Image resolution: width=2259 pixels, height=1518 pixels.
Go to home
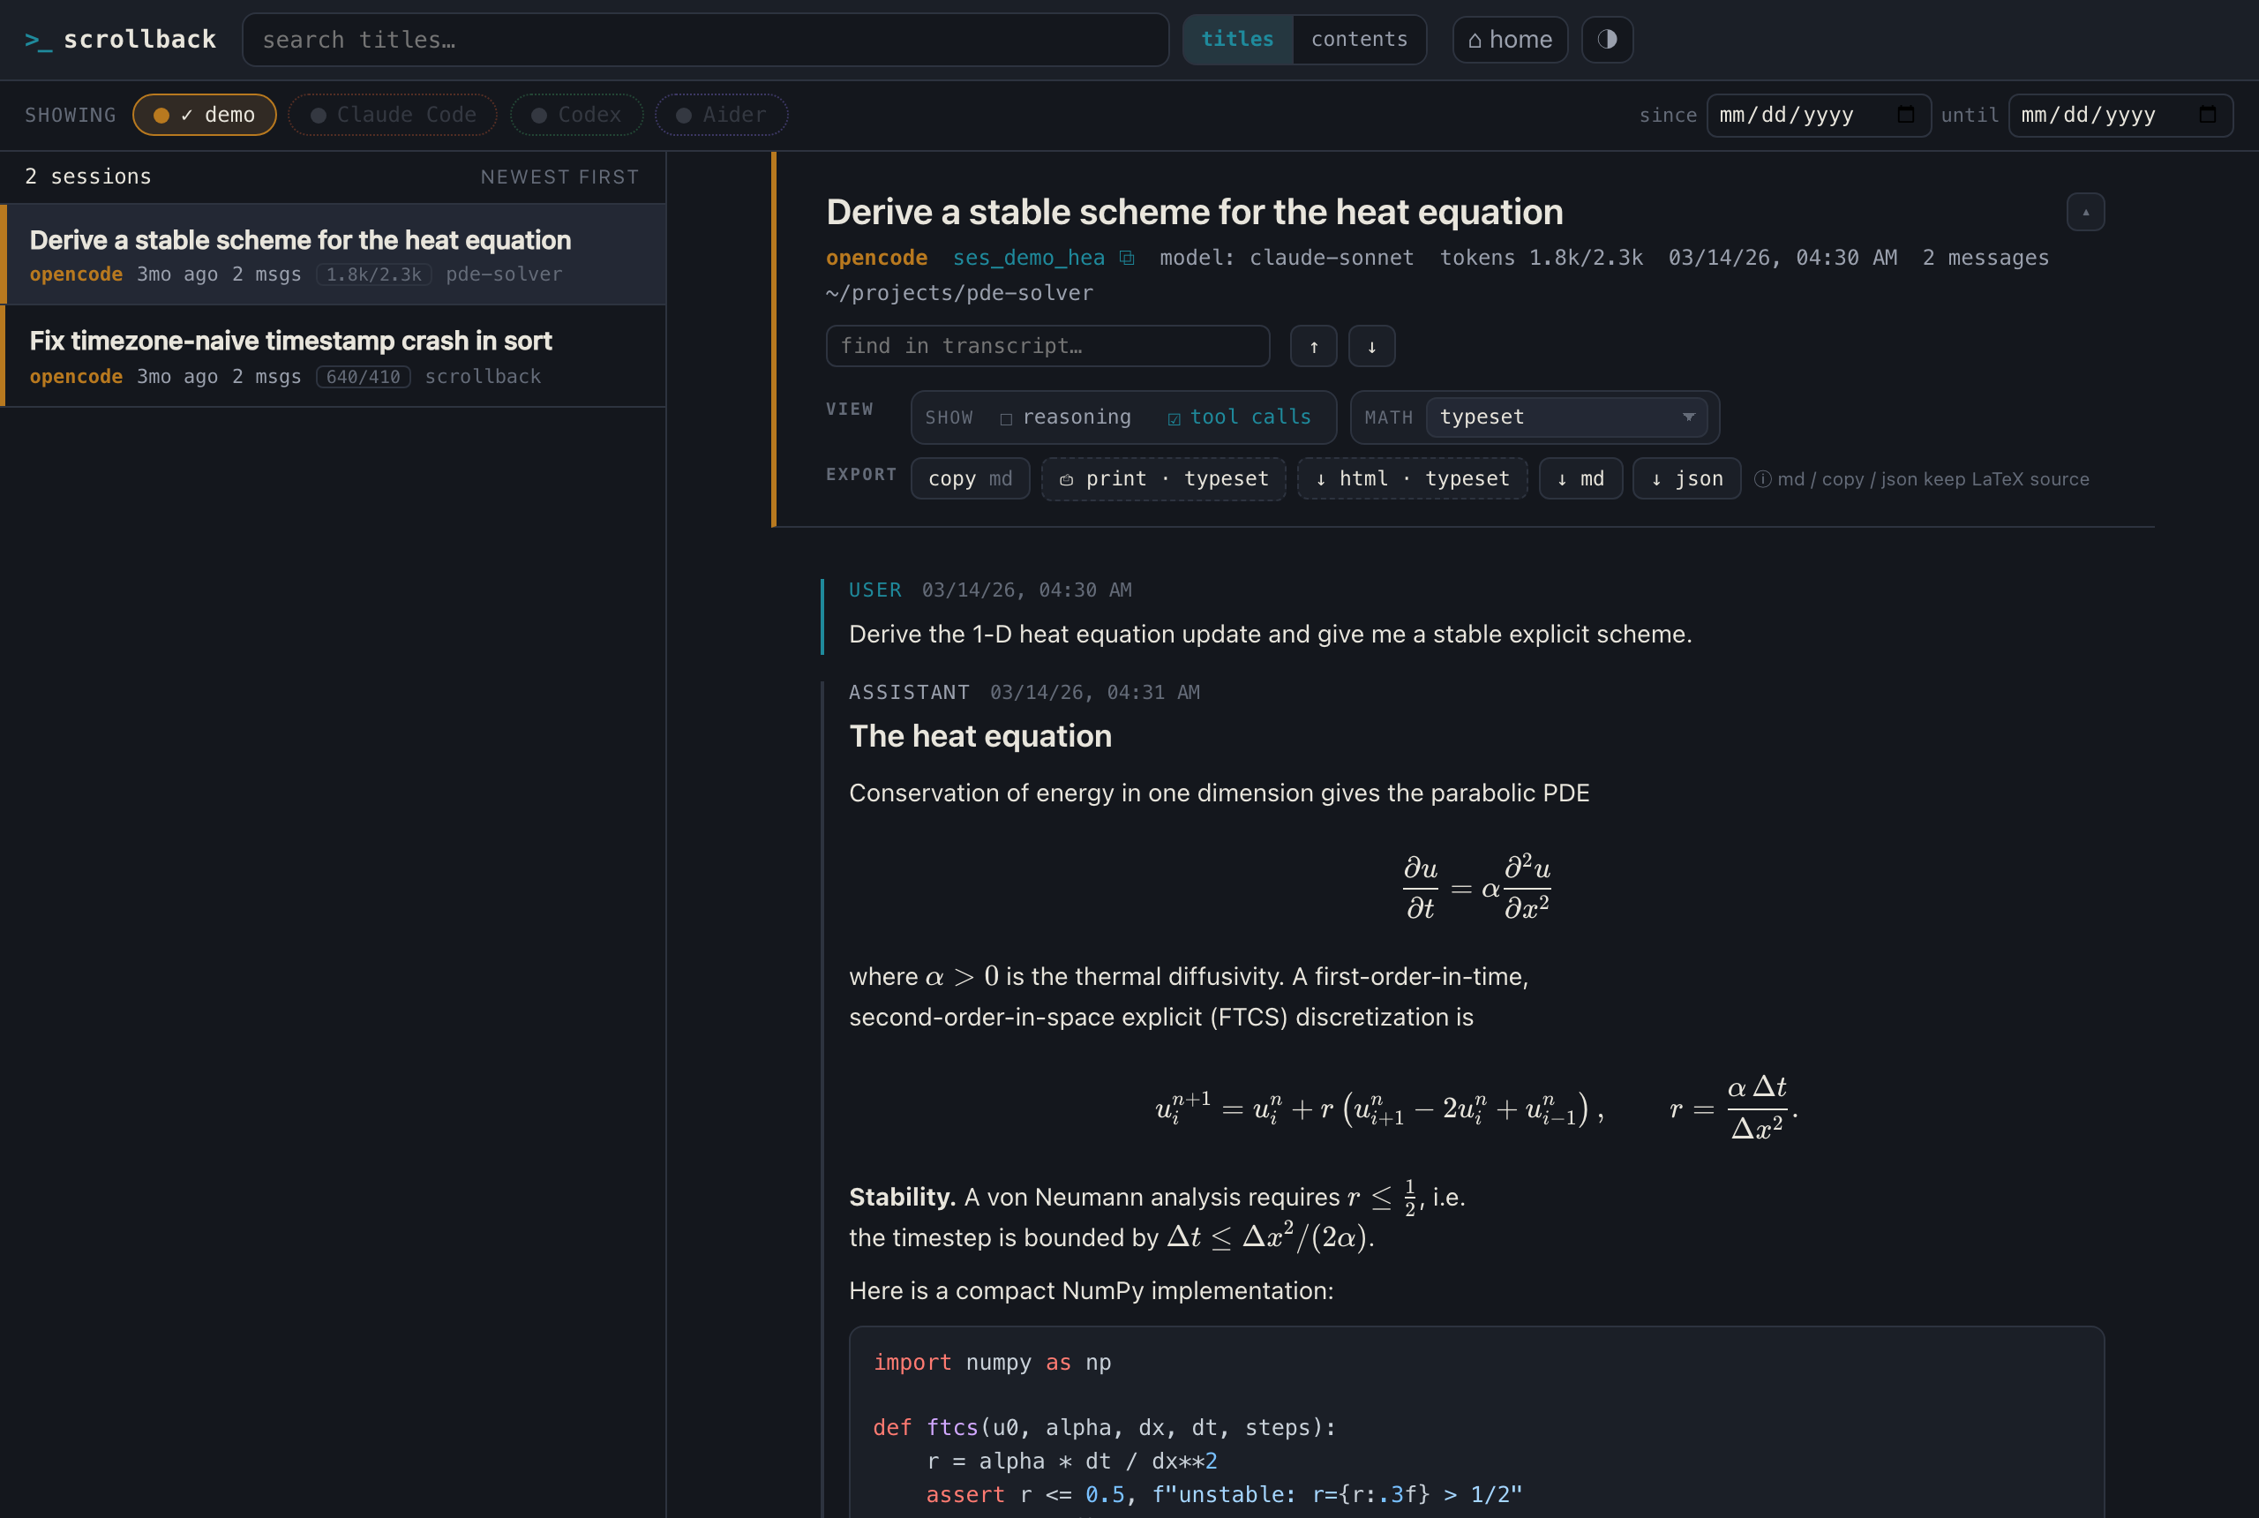1510,40
